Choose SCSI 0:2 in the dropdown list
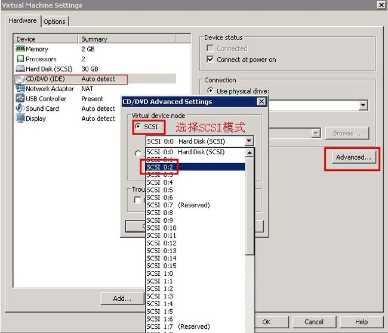The image size is (388, 333). [x=195, y=167]
